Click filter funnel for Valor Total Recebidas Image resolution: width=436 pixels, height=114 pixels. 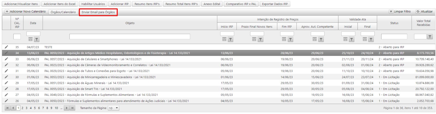pos(430,37)
